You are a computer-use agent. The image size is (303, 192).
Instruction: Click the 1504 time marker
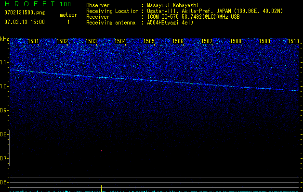click(120, 41)
